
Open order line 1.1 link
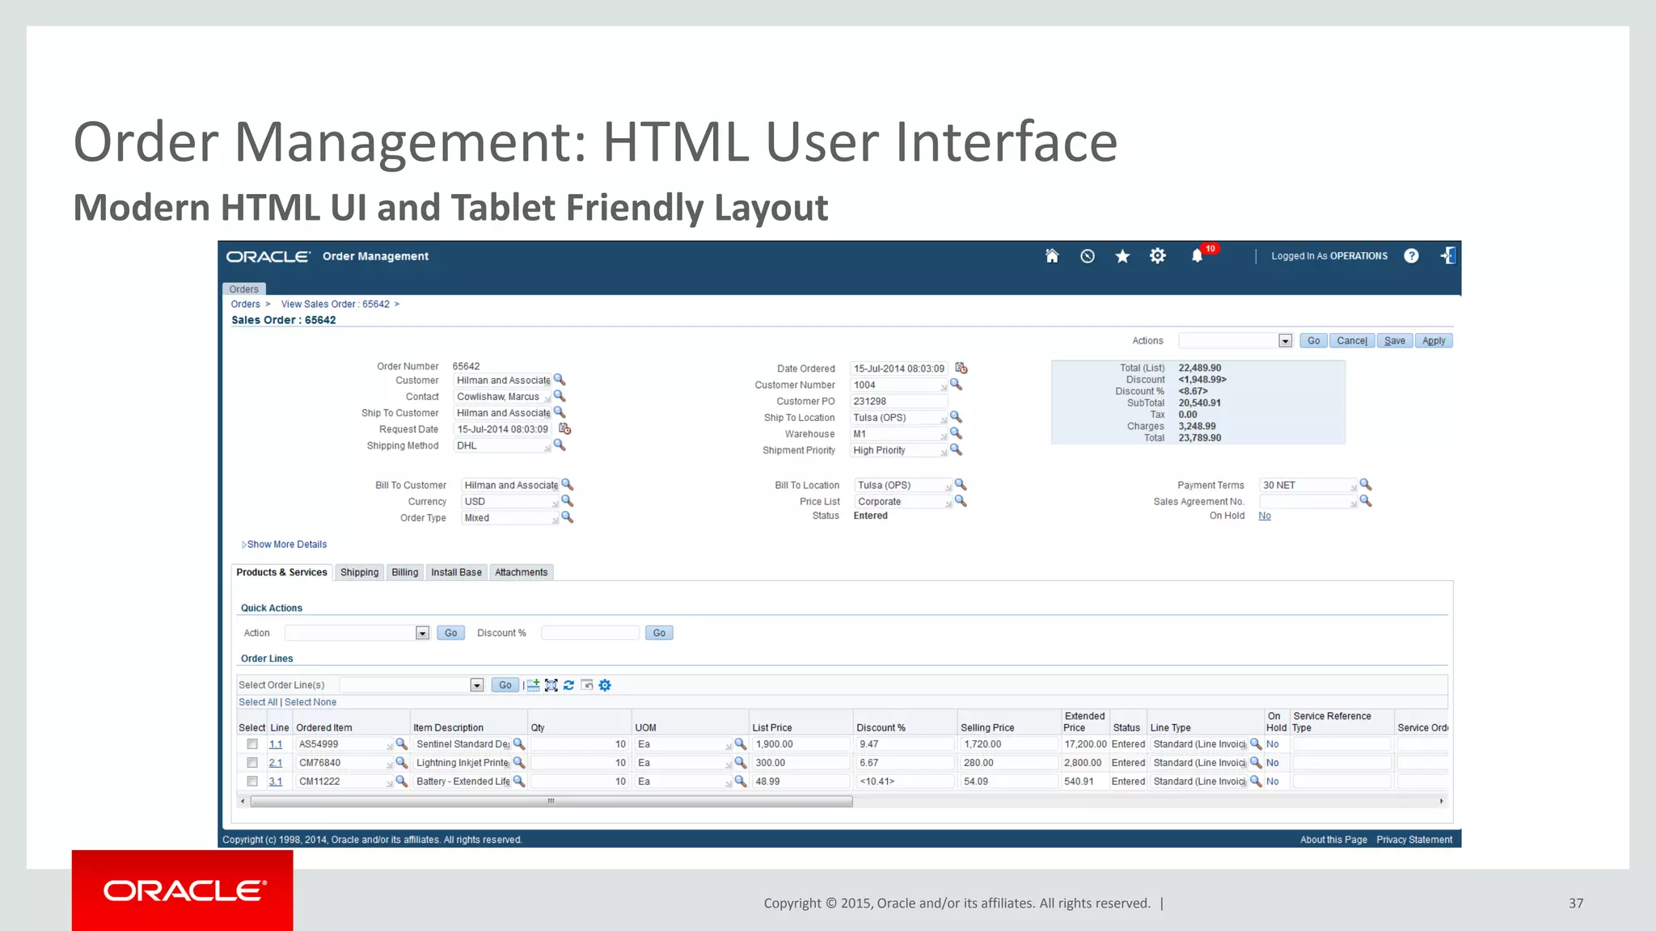[x=276, y=744]
